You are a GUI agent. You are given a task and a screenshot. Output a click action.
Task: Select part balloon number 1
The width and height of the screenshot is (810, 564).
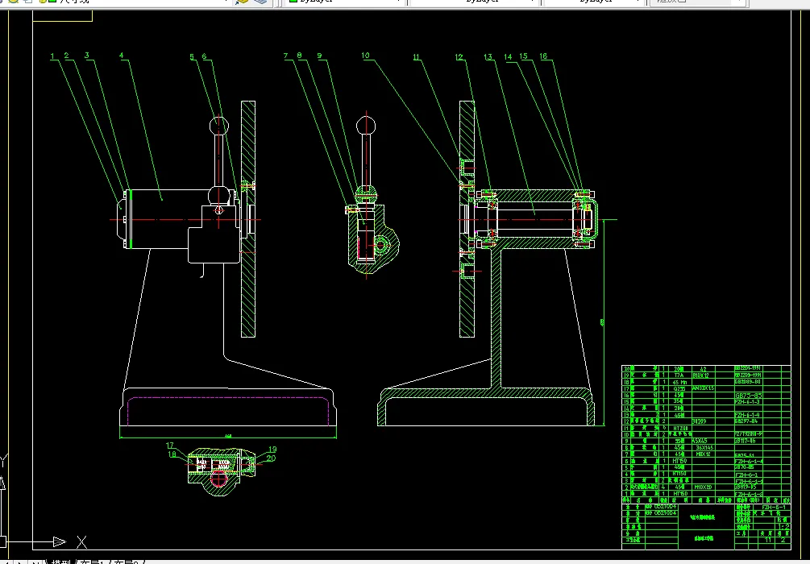pyautogui.click(x=52, y=56)
